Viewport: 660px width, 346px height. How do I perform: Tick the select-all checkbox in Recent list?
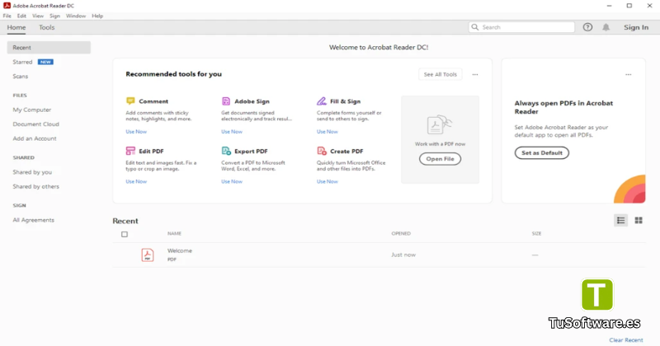coord(125,234)
